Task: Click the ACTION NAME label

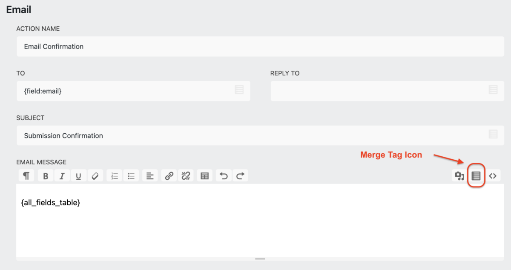Action: 38,29
